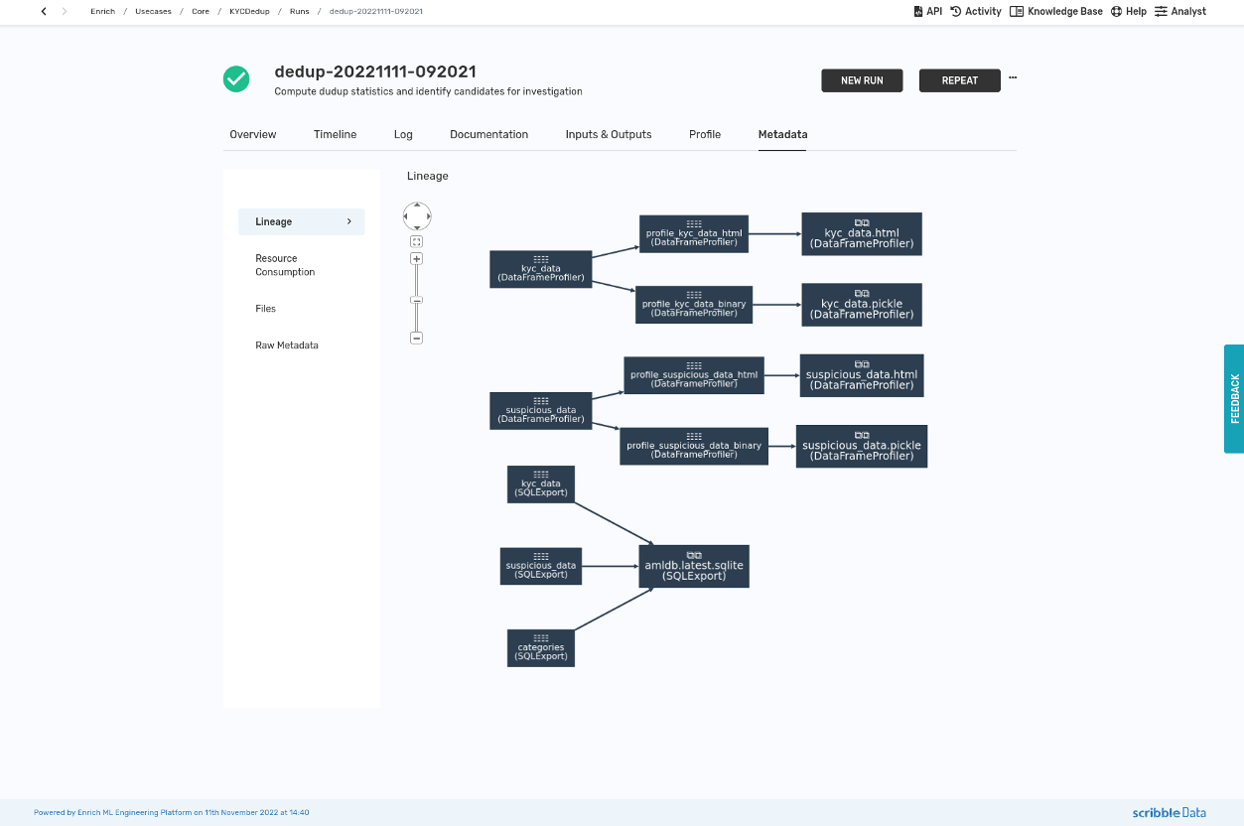1244x826 pixels.
Task: Zoom out using the bottom minus control
Action: pos(416,338)
